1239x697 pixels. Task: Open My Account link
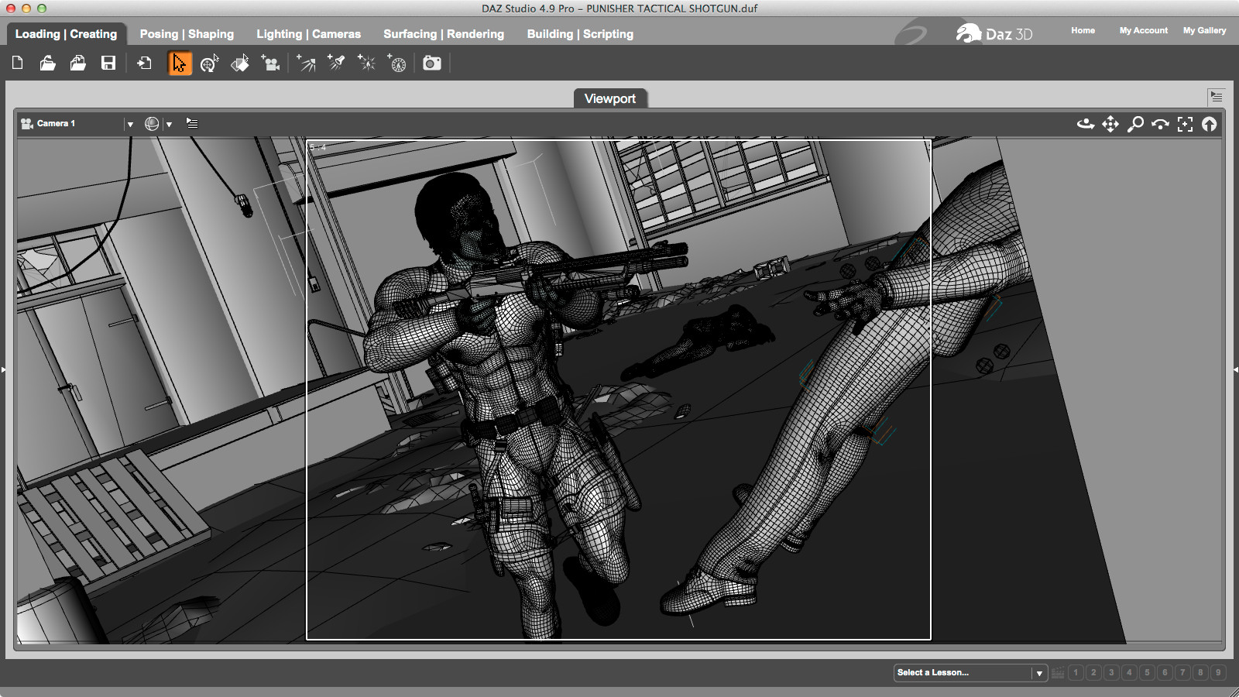[1143, 30]
